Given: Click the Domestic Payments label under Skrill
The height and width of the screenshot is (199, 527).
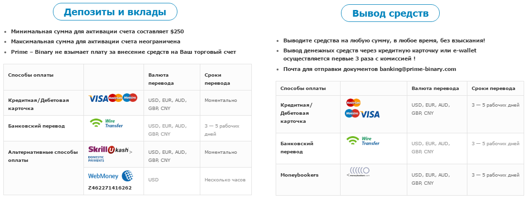Looking at the screenshot, I should [x=96, y=159].
